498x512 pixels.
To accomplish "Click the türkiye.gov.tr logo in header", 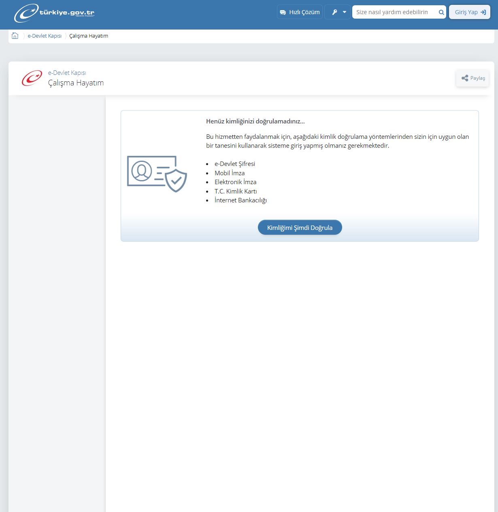I will (54, 13).
